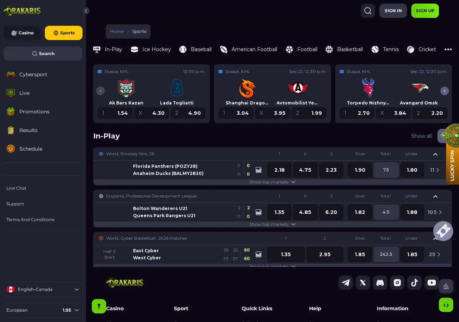Switch to the Casino tab
The height and width of the screenshot is (322, 459).
(23, 33)
